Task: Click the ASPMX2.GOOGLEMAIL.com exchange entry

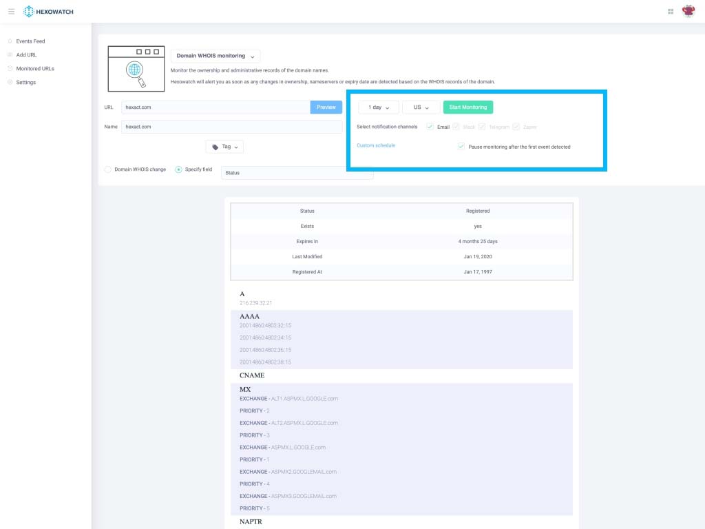Action: 288,472
